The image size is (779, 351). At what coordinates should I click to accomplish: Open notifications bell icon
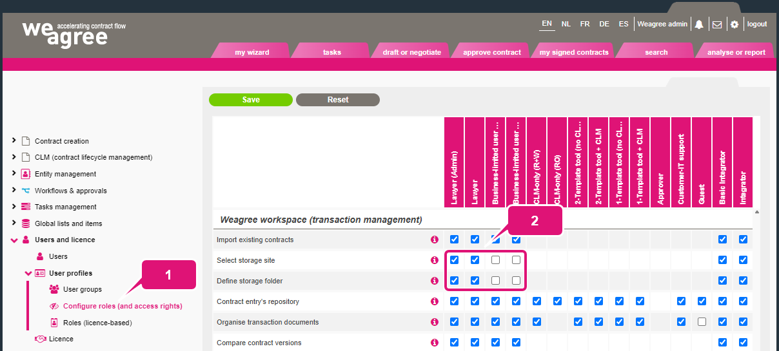(x=699, y=24)
